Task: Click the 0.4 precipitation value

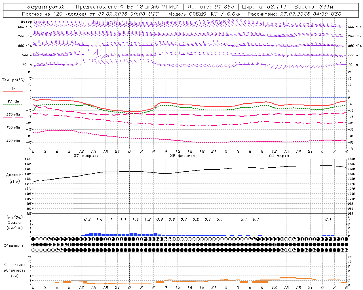Action: point(184,219)
